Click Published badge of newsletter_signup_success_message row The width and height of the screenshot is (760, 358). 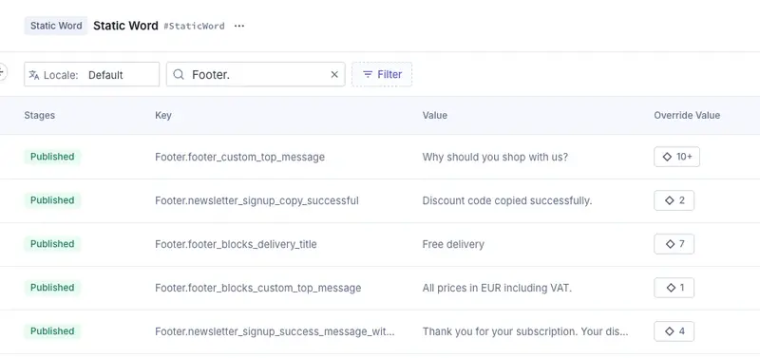52,330
